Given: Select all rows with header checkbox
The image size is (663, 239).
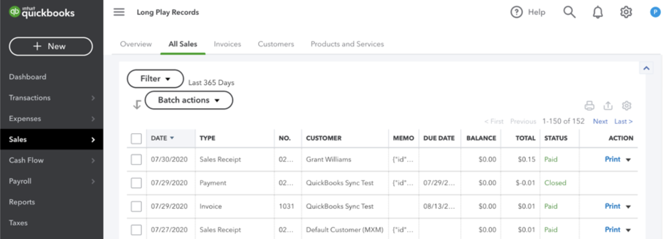Looking at the screenshot, I should click(x=136, y=138).
